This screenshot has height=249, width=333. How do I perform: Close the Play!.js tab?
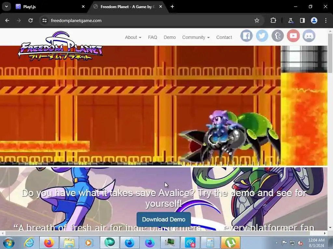point(83,6)
